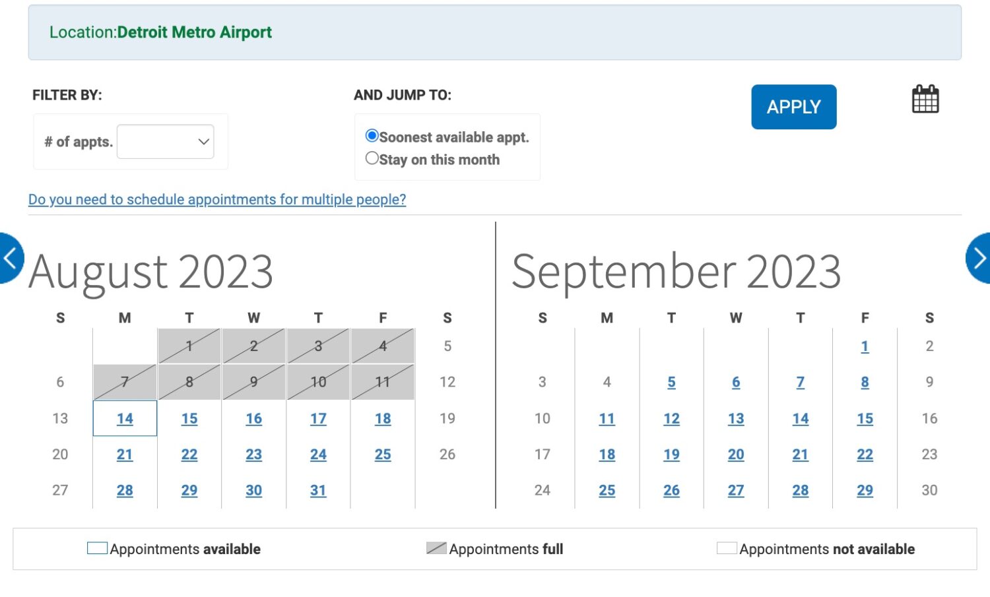
Task: Select September 1 appointment date
Action: (865, 347)
